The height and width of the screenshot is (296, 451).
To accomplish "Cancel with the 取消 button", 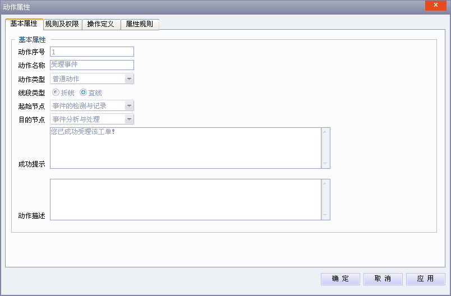I will [383, 279].
